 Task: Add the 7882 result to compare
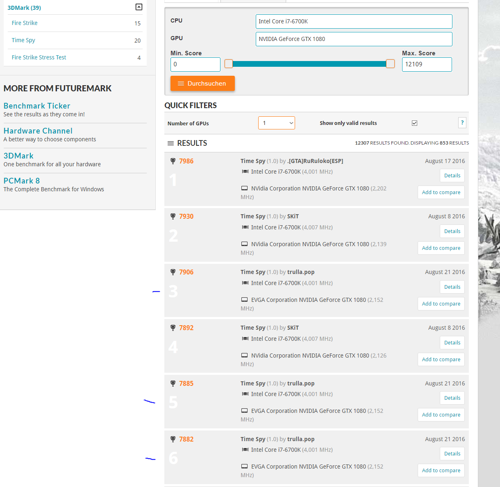point(441,470)
